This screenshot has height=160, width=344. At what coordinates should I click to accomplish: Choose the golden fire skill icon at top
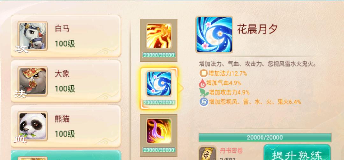(x=159, y=36)
